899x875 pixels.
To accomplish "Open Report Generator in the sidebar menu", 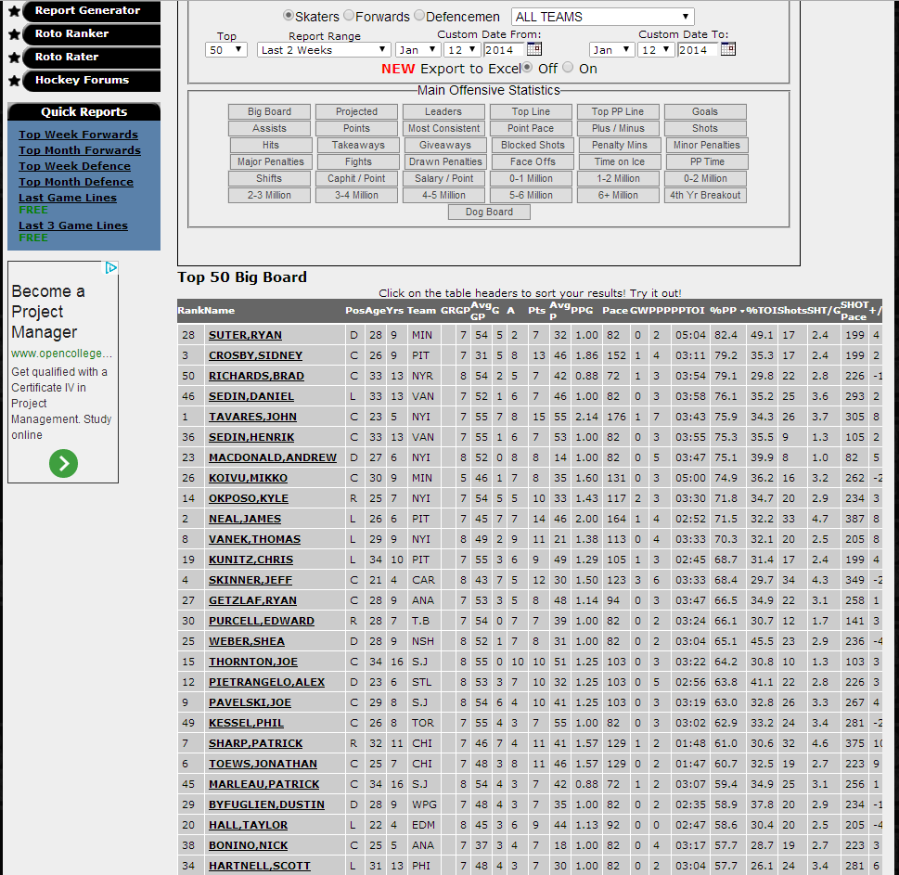I will 91,10.
